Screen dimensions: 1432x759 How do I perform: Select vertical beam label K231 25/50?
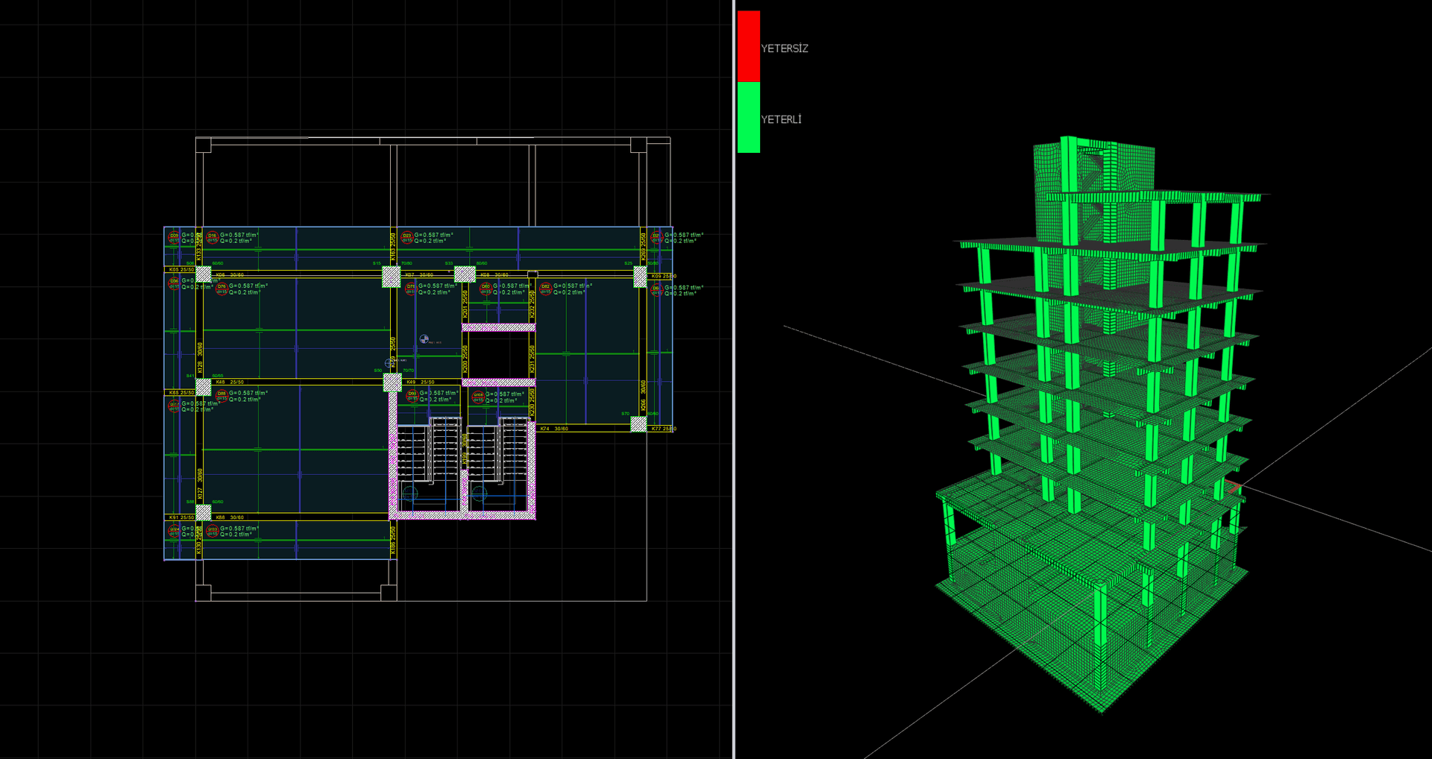click(x=532, y=359)
